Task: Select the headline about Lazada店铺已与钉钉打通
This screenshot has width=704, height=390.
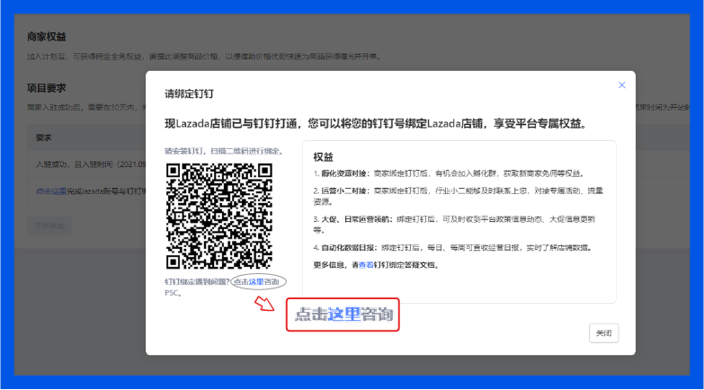Action: pyautogui.click(x=376, y=123)
